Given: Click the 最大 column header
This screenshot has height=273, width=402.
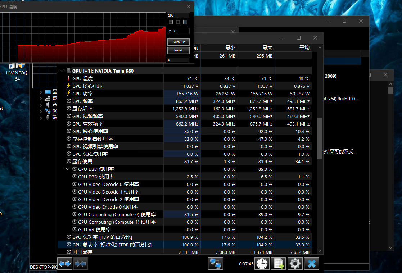Looking at the screenshot, I should point(256,47).
